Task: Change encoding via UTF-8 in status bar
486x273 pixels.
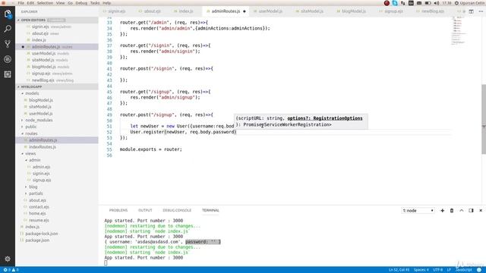Action: coord(437,270)
